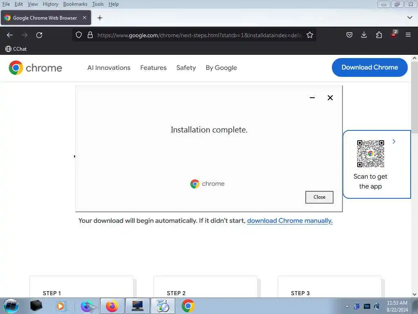Click the red extension icon with badge 2

click(x=394, y=34)
